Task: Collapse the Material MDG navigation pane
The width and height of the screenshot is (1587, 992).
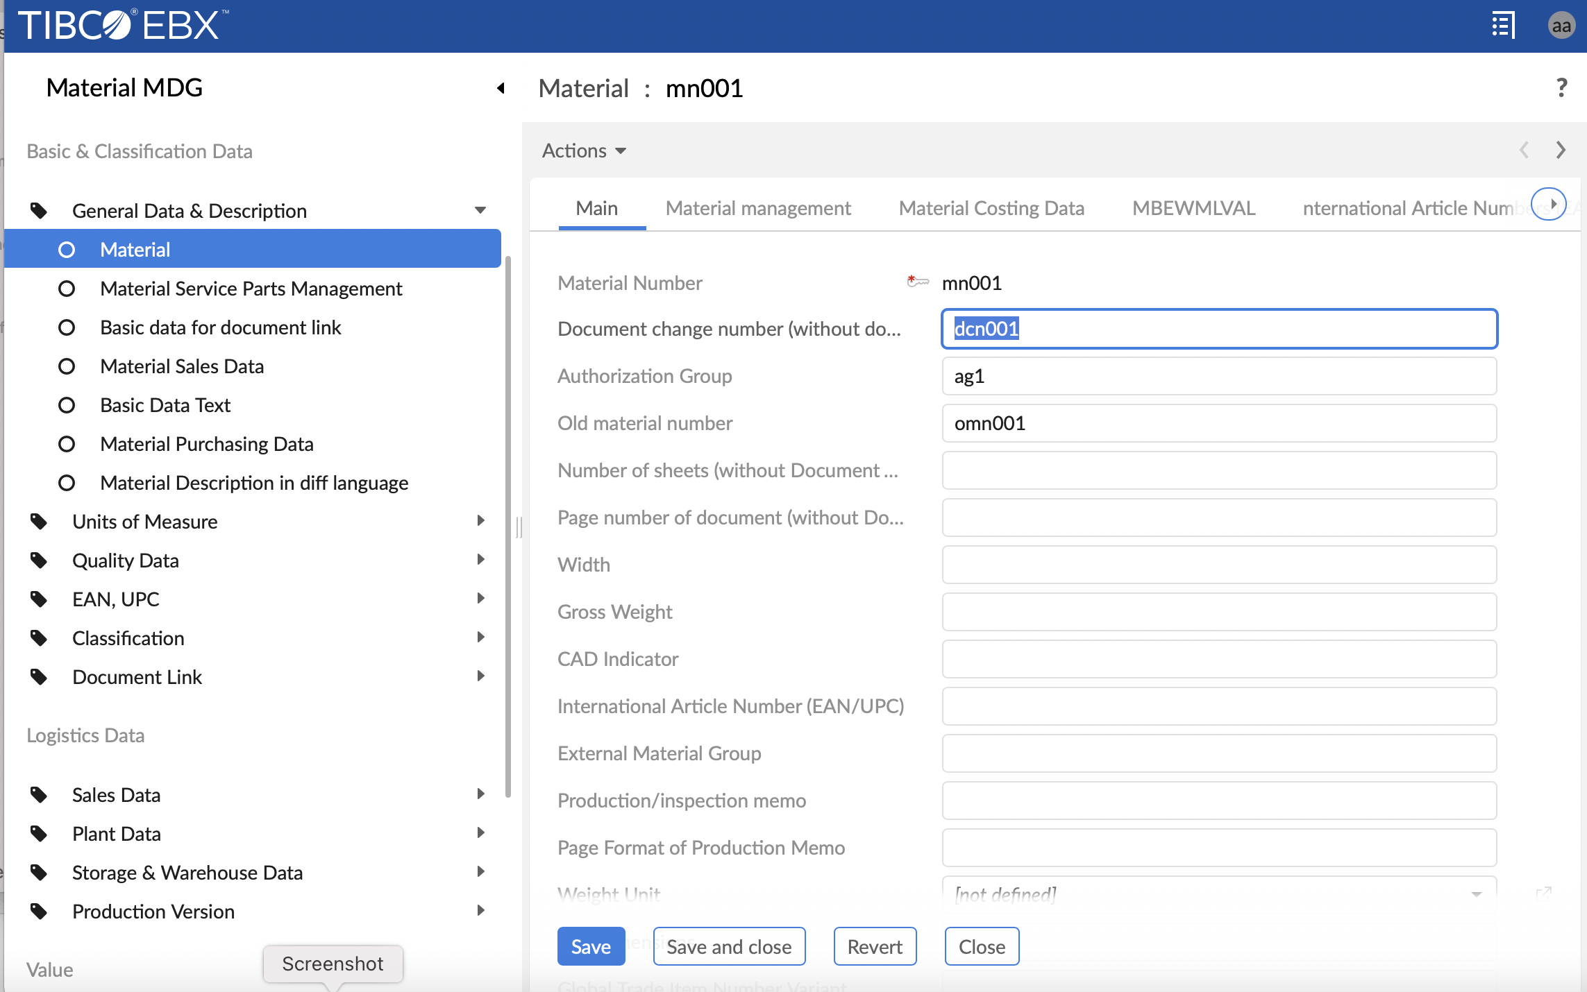Action: pos(501,88)
